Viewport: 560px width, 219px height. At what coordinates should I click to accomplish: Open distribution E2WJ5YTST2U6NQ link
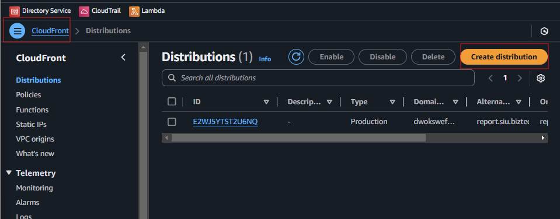coord(225,122)
